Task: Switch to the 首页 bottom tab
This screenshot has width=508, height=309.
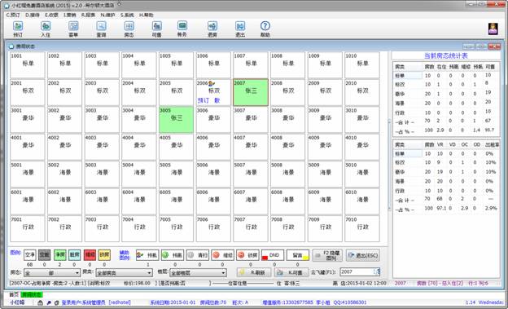Action: click(14, 294)
